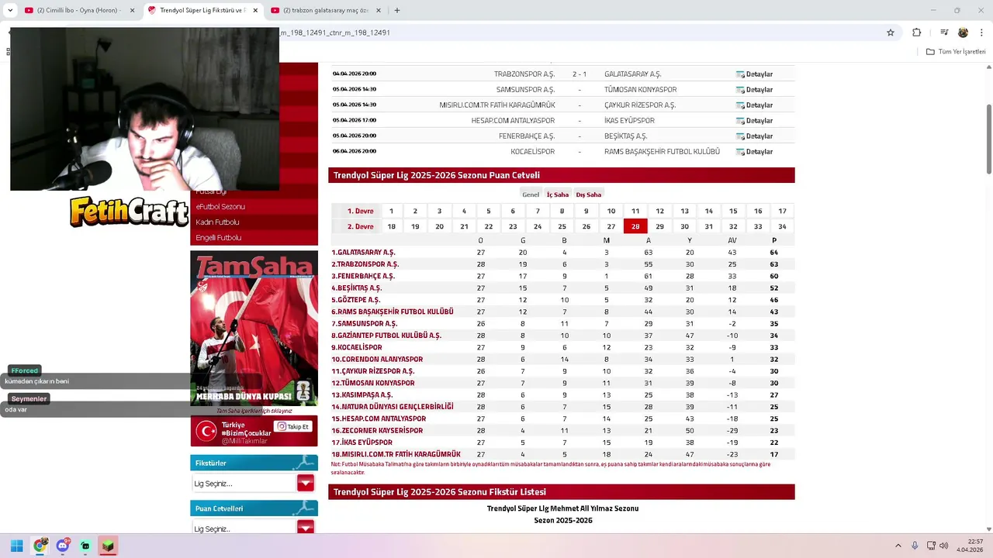Viewport: 993px width, 558px height.
Task: Open the TamSaha magazine cover banner
Action: [254, 328]
